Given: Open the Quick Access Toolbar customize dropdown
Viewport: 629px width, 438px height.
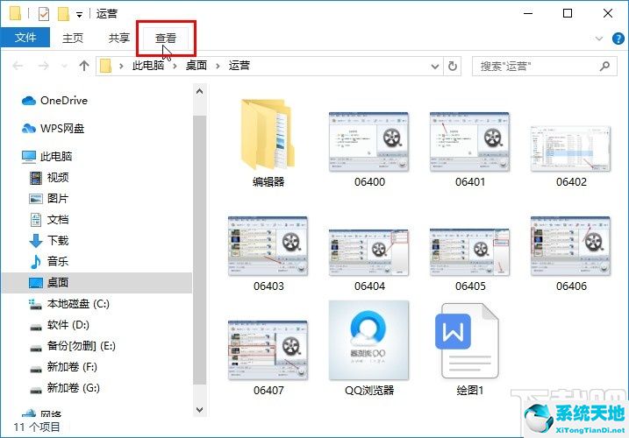Looking at the screenshot, I should click(80, 15).
